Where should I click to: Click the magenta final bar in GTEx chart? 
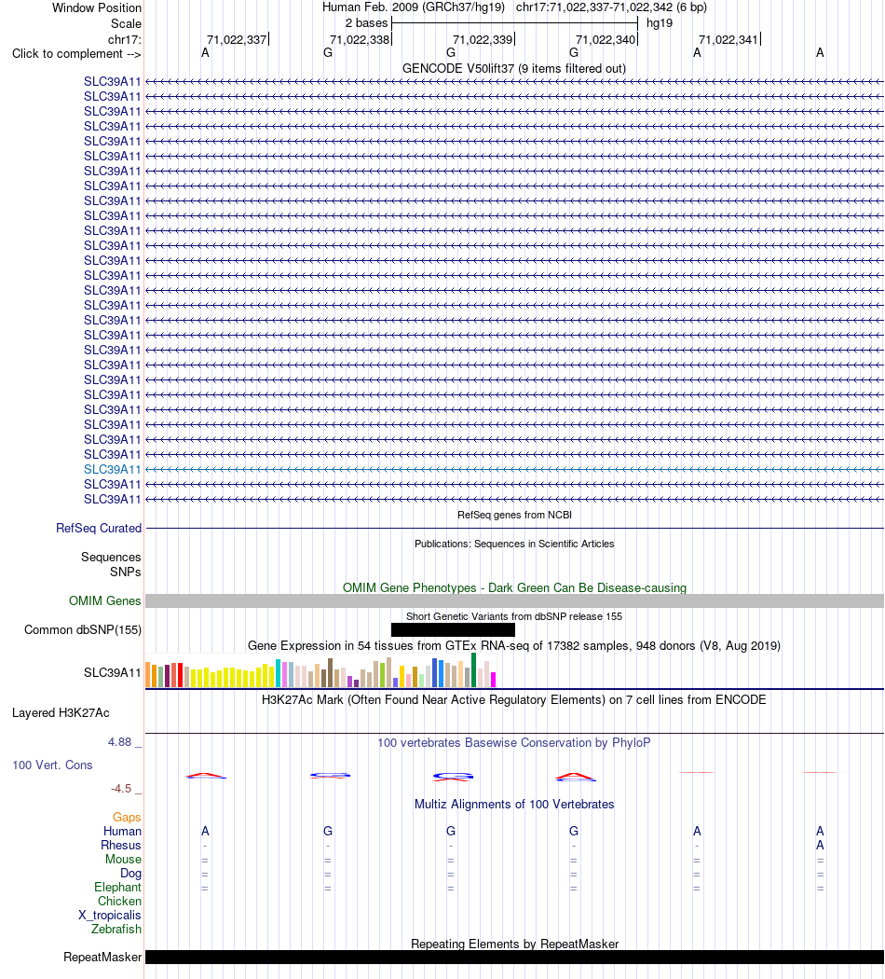click(x=494, y=680)
